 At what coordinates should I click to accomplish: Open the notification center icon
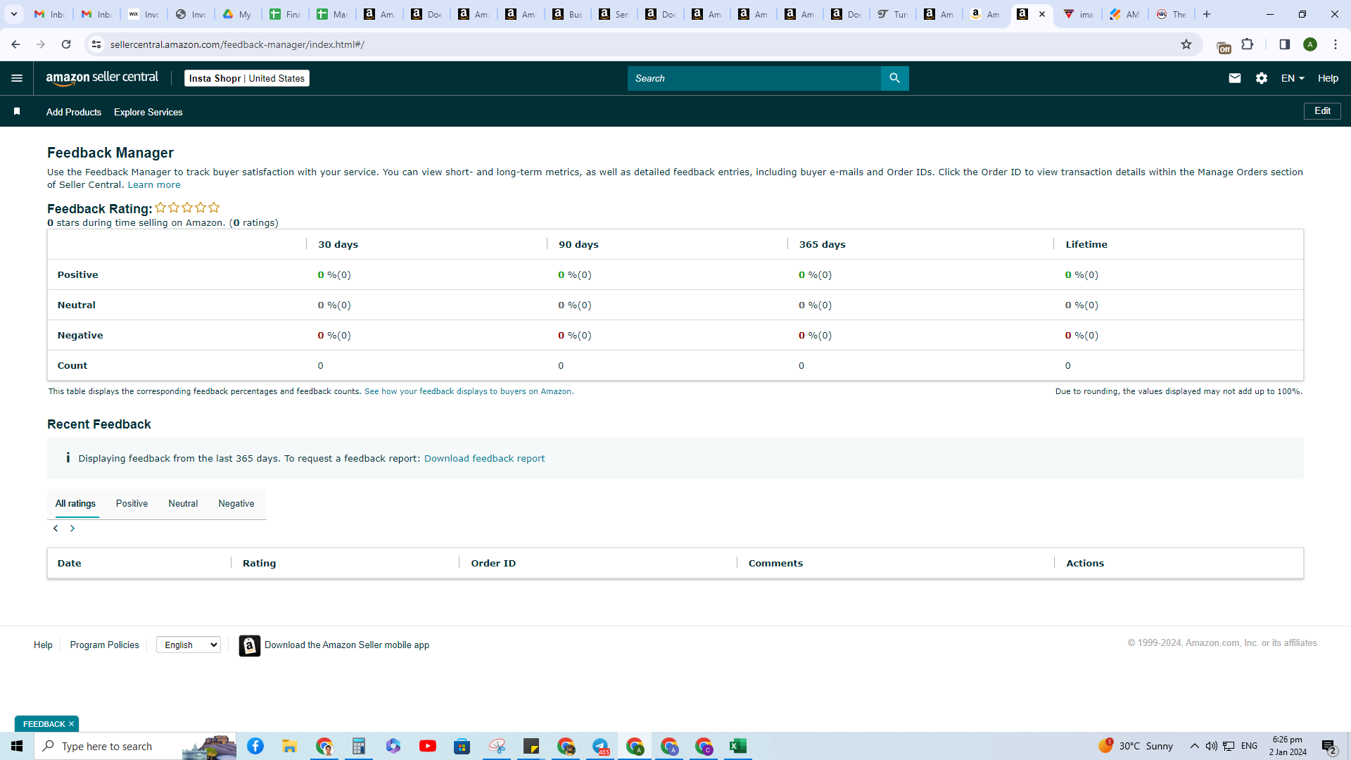pos(1328,746)
